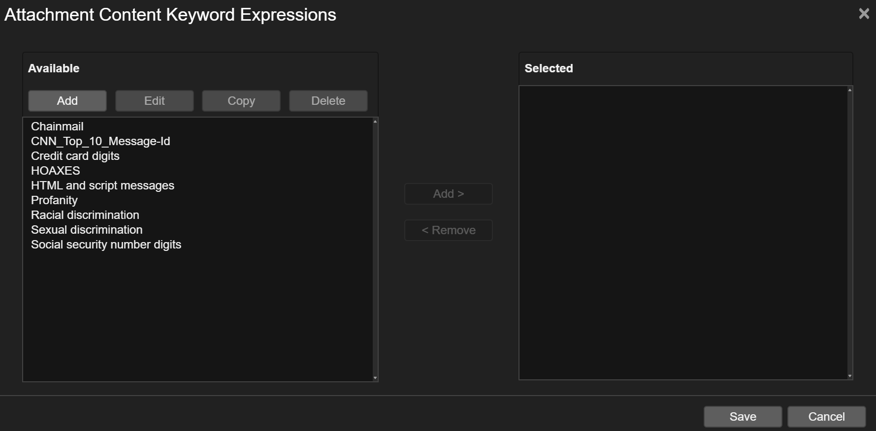Viewport: 876px width, 431px height.
Task: Select the HOAXES expression
Action: (56, 171)
